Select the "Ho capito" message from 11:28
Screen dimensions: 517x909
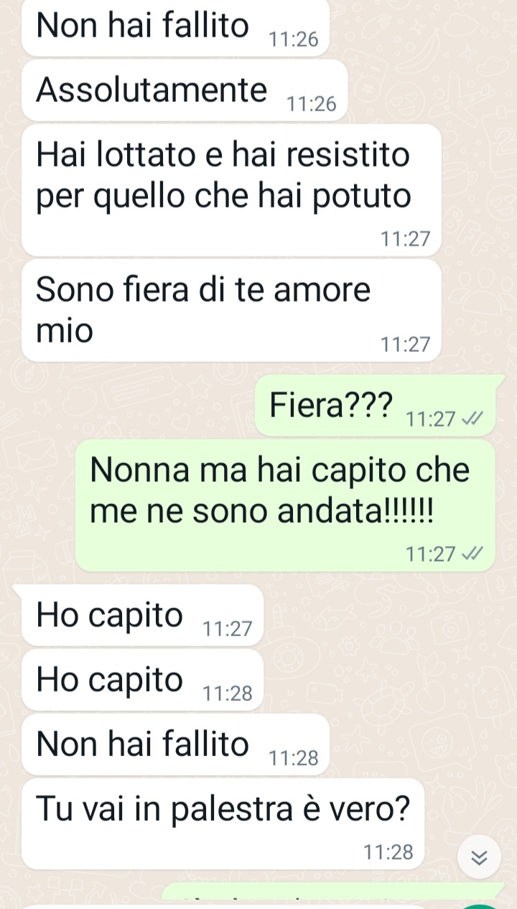[x=143, y=679]
